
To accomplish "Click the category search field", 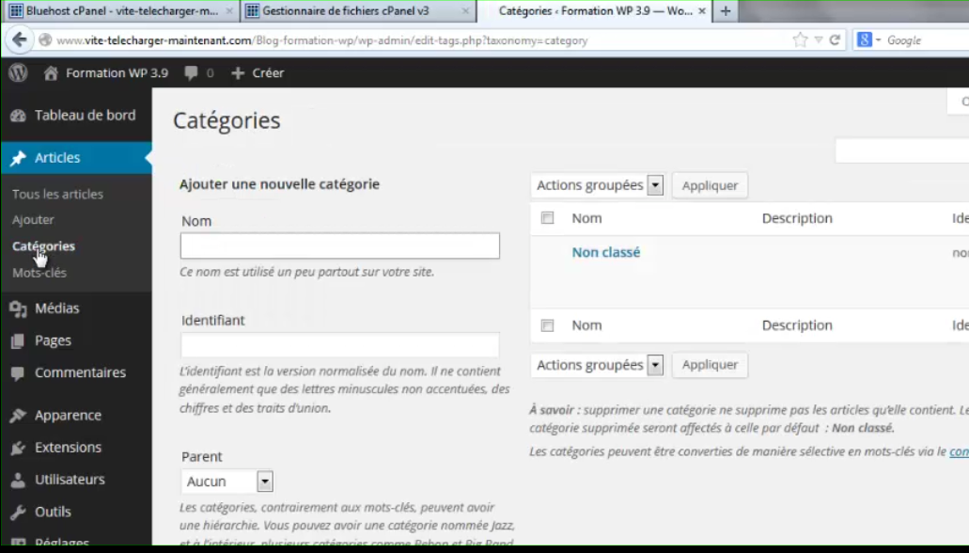I will click(x=901, y=150).
